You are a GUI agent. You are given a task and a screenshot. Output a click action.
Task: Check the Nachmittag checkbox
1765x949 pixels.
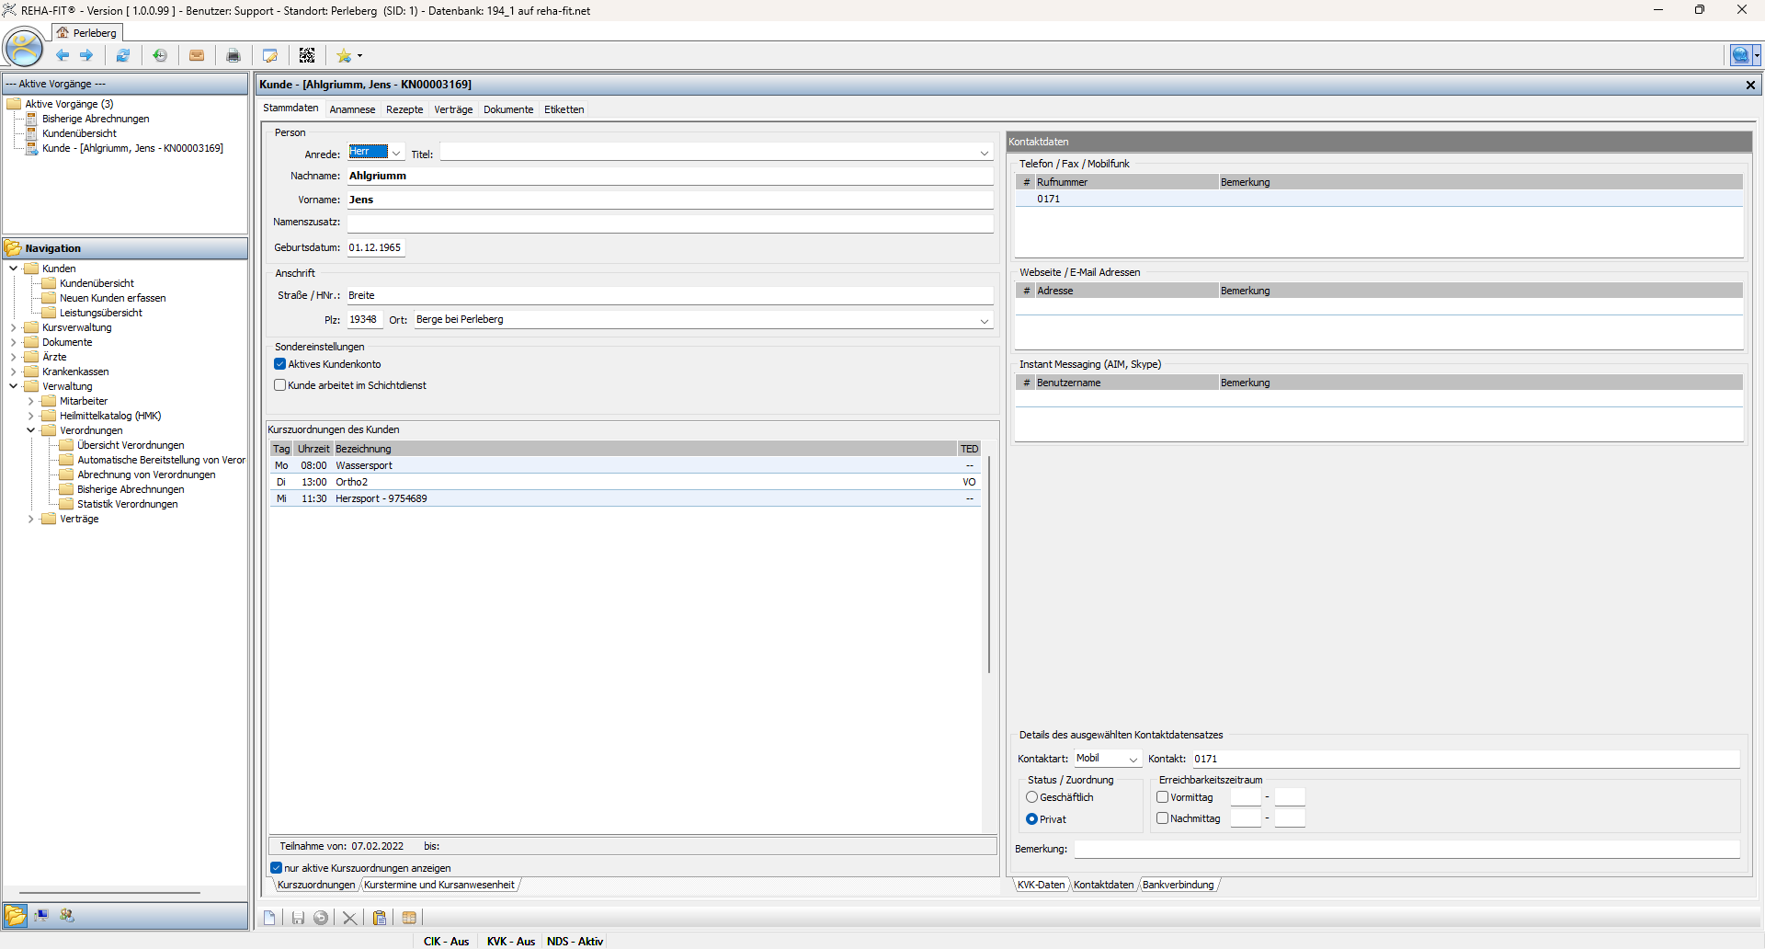[1162, 818]
